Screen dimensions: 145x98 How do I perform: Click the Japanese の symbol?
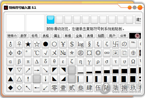[124, 44]
